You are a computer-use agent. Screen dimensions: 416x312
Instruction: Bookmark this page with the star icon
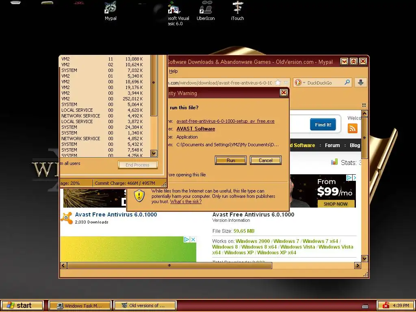(278, 82)
